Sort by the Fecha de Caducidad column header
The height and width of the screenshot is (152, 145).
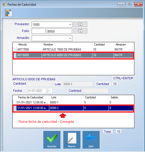point(31,97)
